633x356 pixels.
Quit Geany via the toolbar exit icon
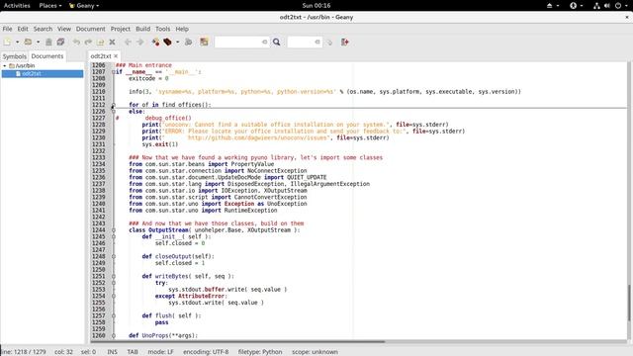(345, 42)
